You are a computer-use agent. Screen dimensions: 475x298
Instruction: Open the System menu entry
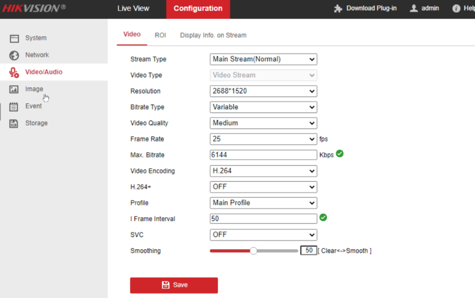[54, 38]
